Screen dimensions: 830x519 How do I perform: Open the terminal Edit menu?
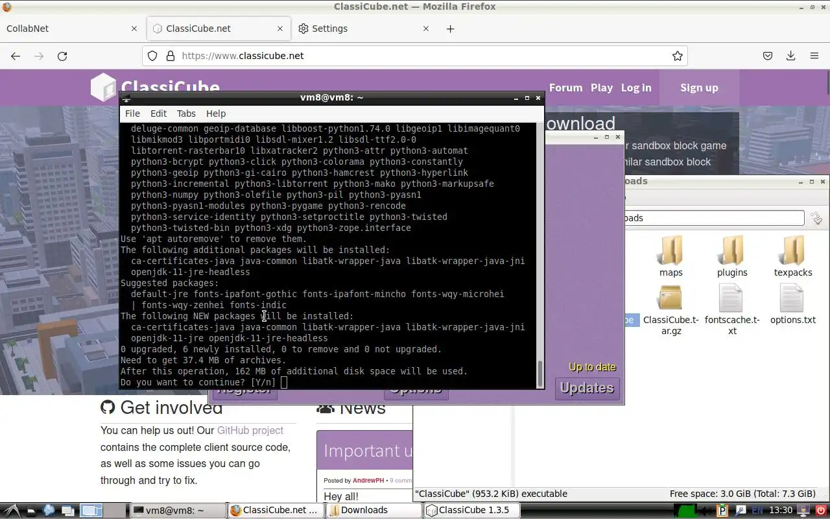pos(158,114)
